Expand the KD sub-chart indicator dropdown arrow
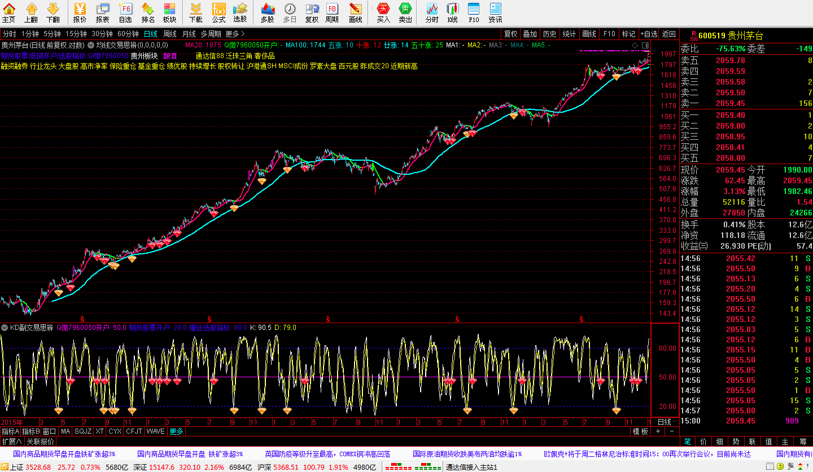The height and width of the screenshot is (472, 813). [x=5, y=328]
